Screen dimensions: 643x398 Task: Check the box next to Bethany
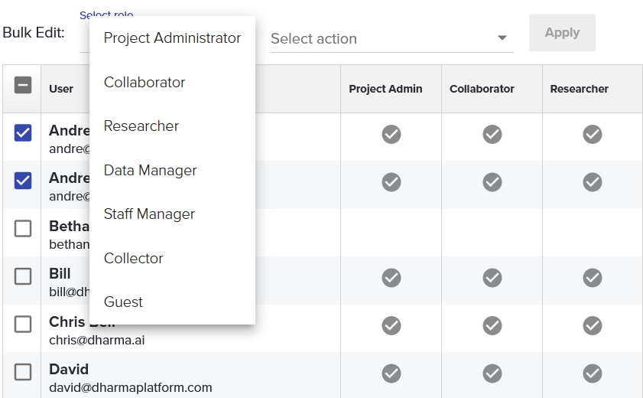point(23,228)
